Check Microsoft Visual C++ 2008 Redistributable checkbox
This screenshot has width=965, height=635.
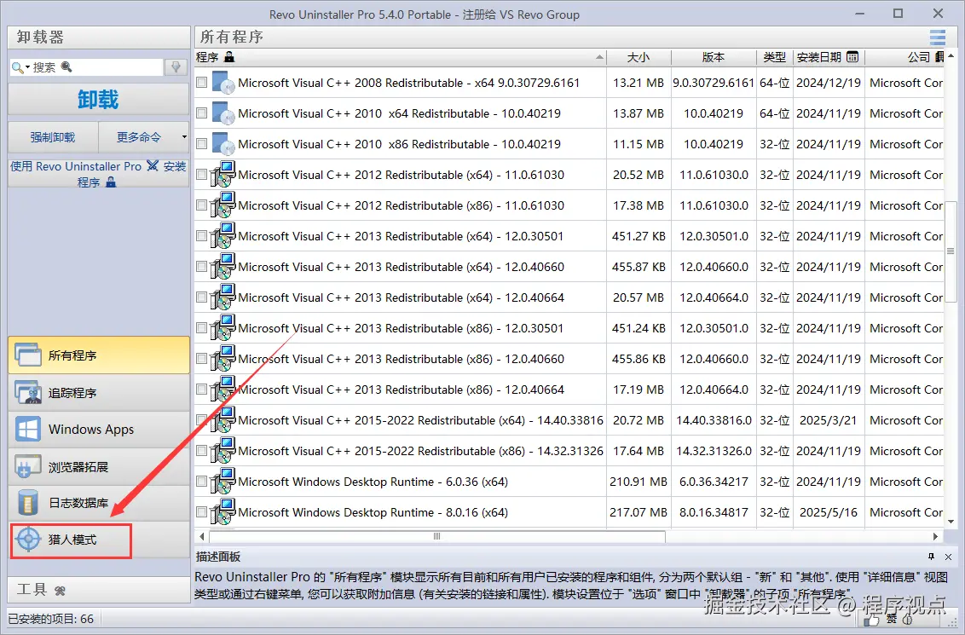click(x=202, y=83)
